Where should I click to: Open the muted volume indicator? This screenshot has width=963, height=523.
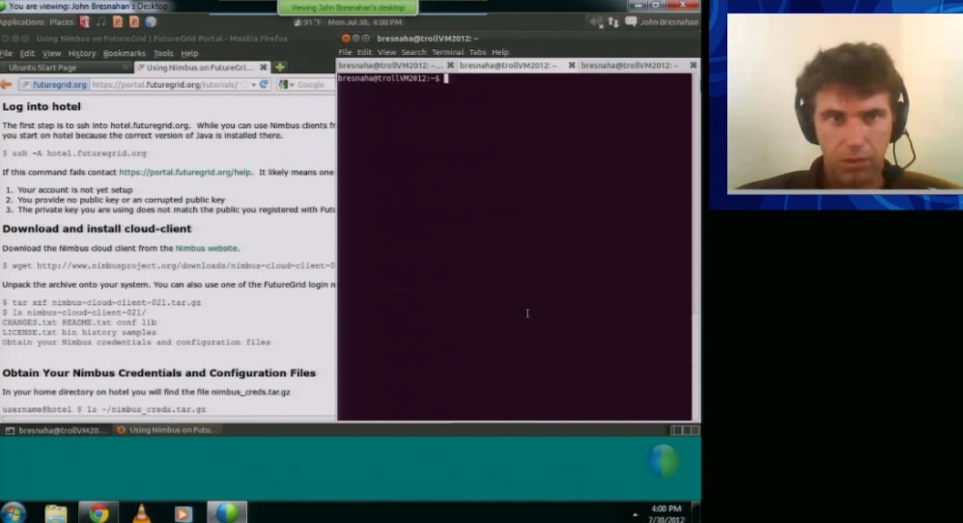click(x=596, y=22)
